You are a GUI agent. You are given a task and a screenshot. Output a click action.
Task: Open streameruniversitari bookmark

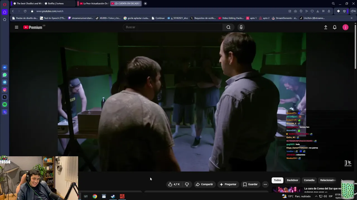tap(80, 18)
